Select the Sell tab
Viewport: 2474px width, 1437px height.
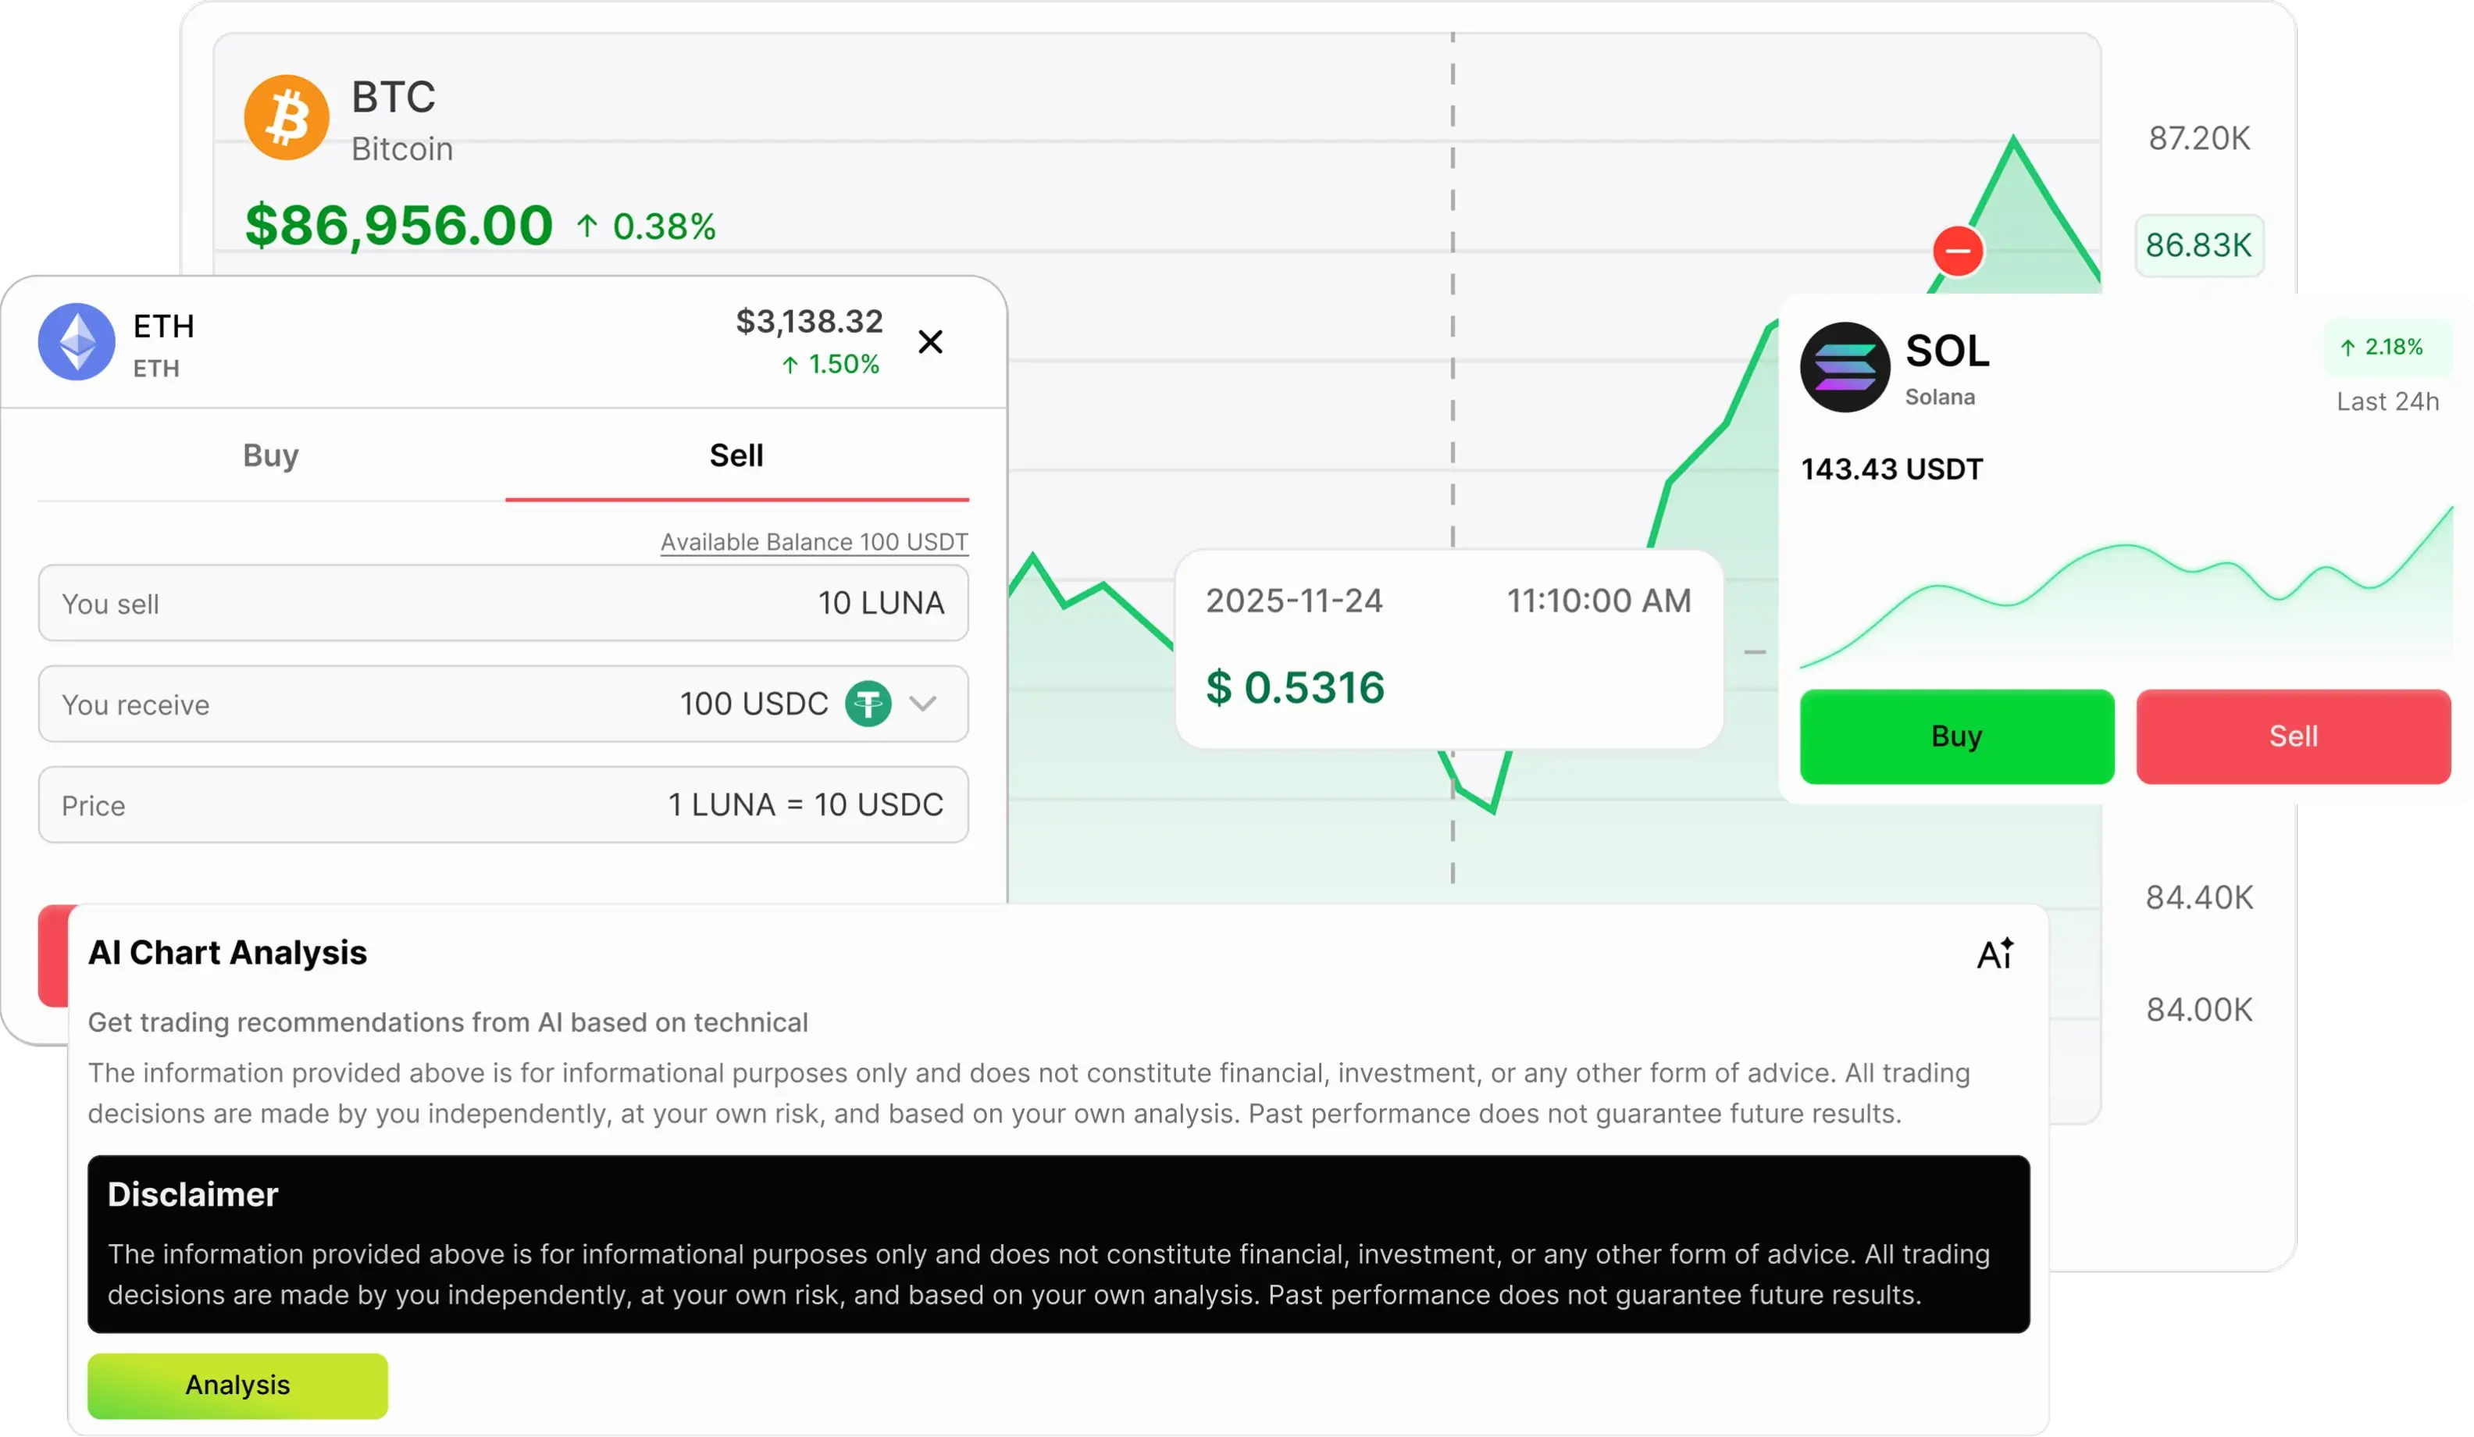coord(736,455)
